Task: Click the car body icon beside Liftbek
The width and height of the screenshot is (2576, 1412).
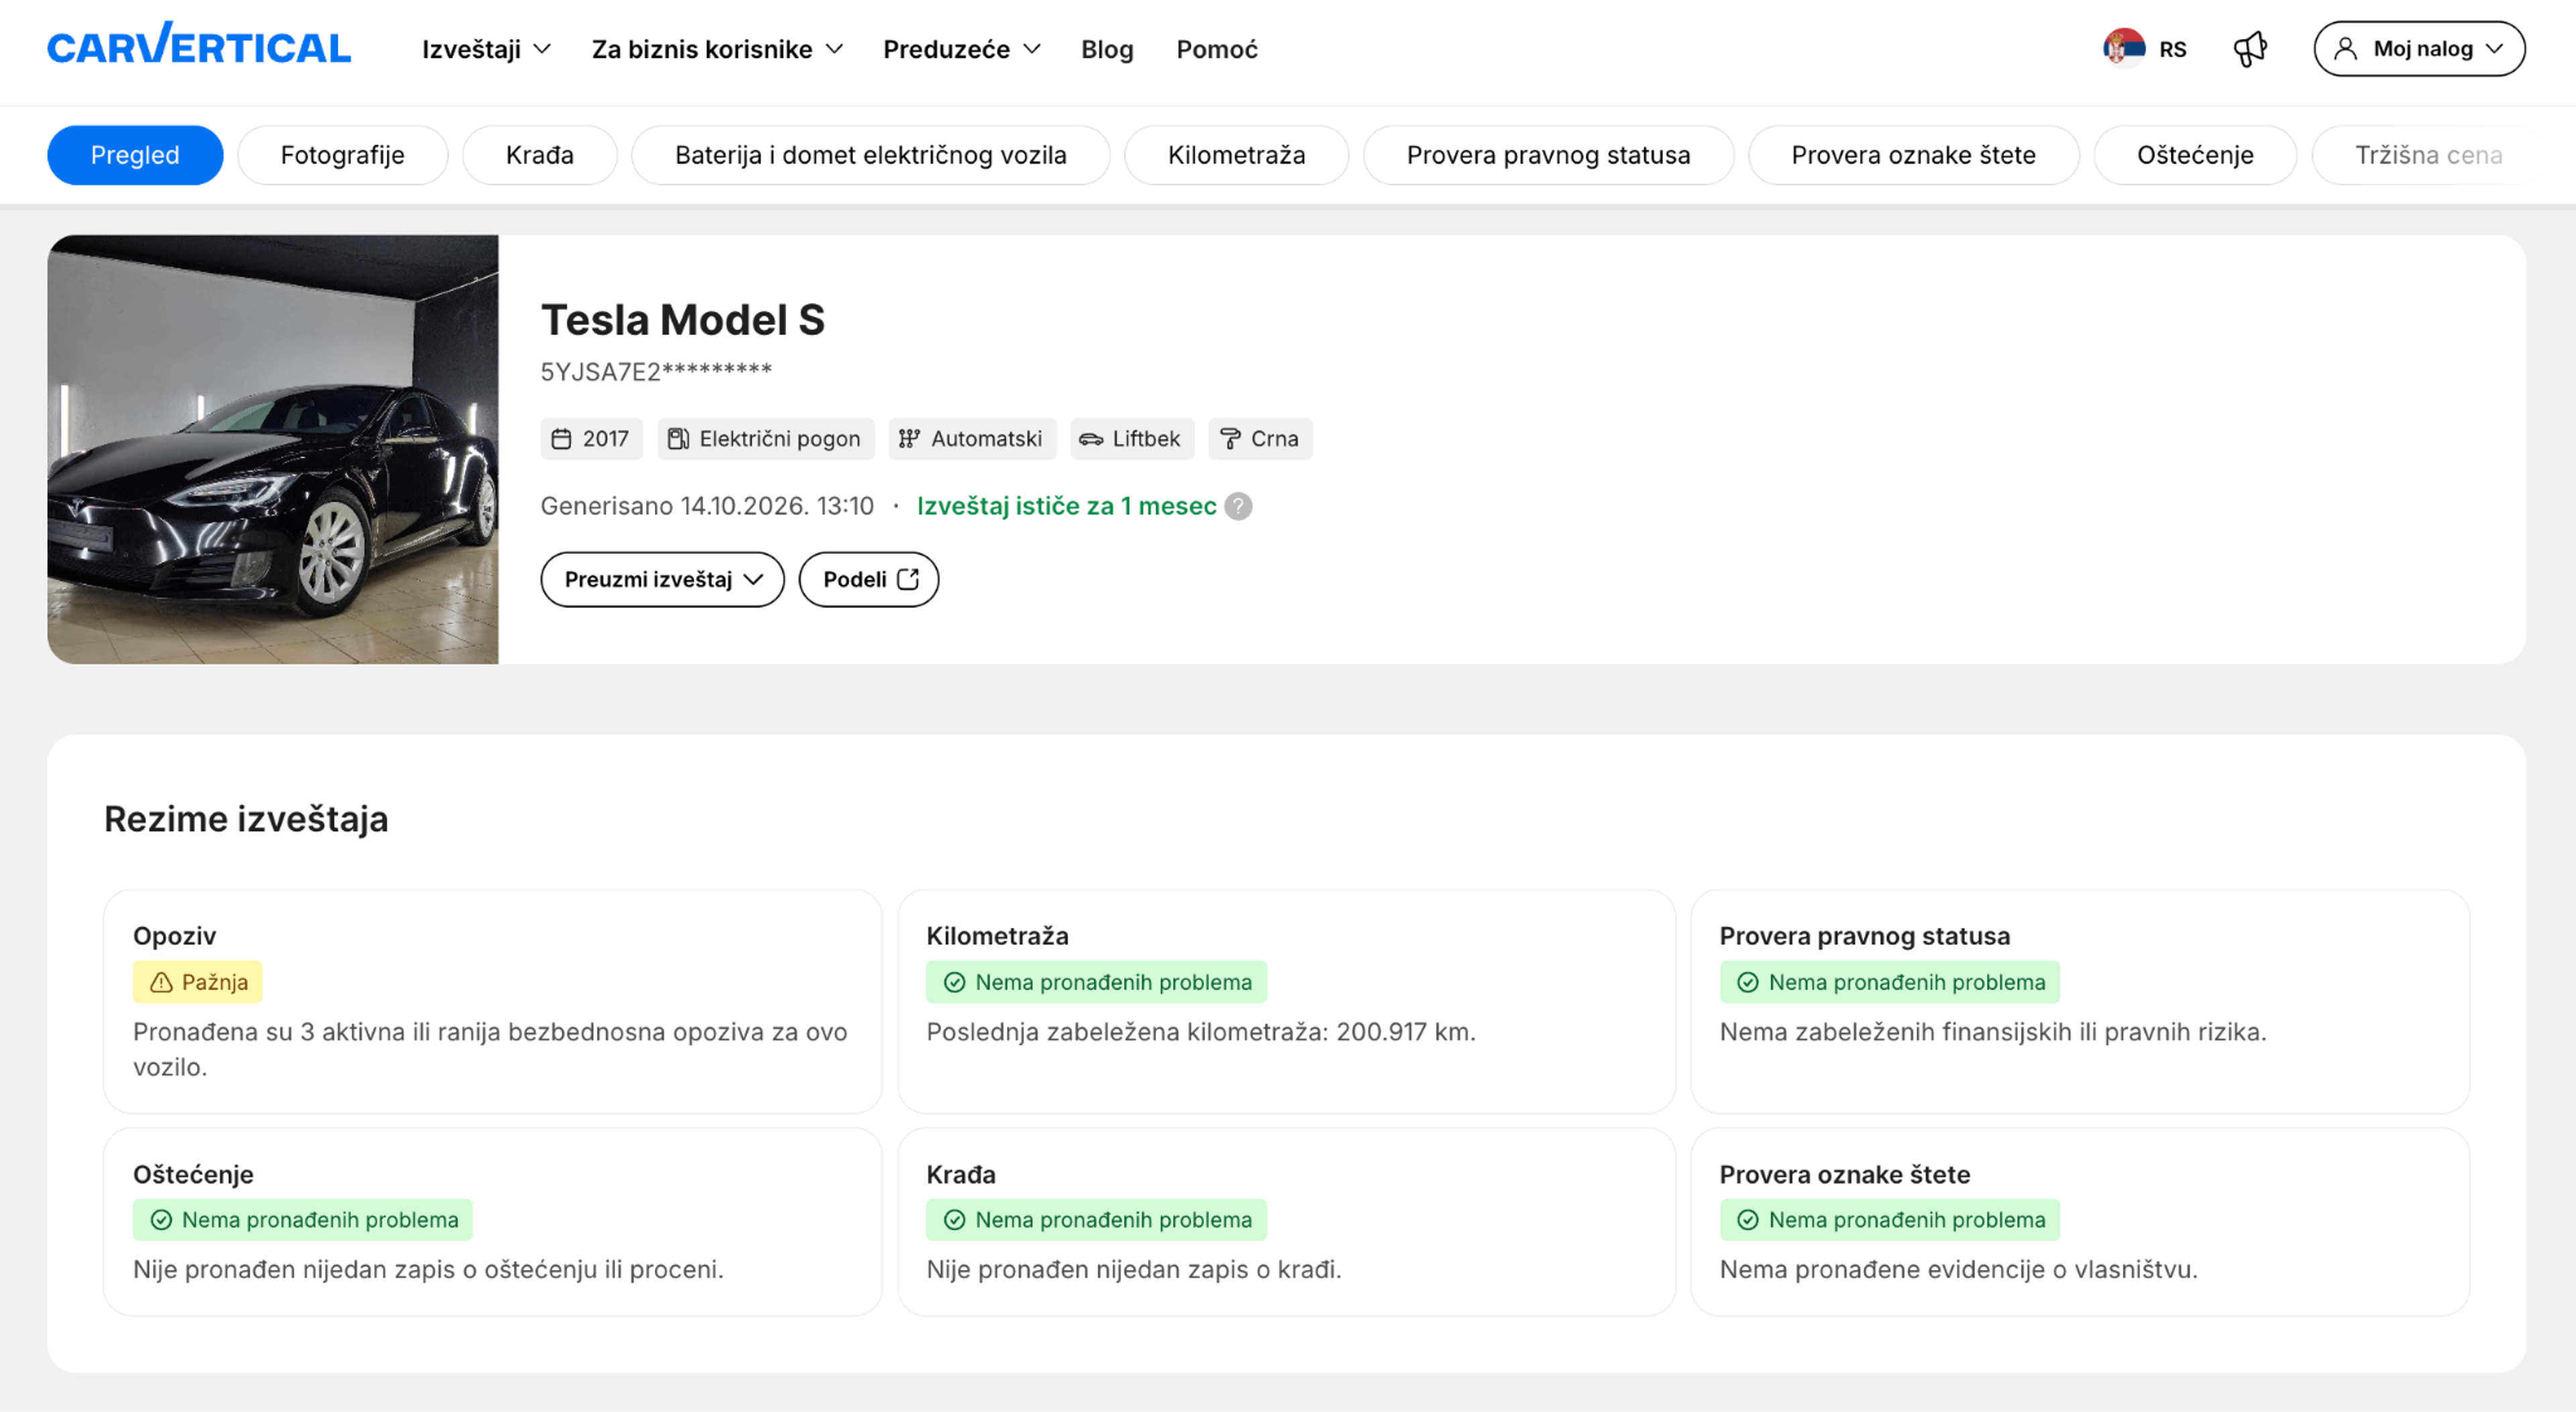Action: 1090,438
